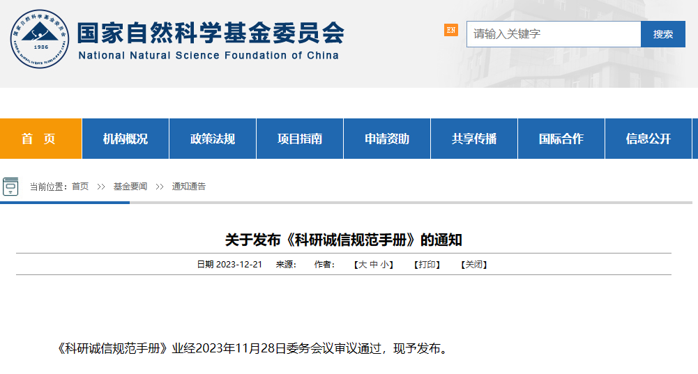Click the 国家自然科学基金委员会 site title
Viewport: 698px width, 374px height.
click(x=211, y=33)
